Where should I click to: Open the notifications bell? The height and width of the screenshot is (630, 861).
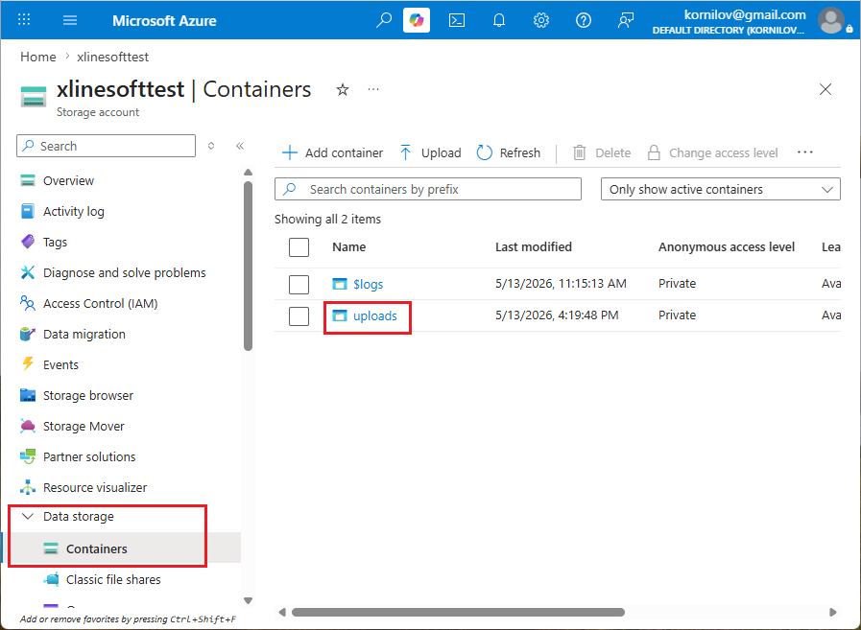498,20
